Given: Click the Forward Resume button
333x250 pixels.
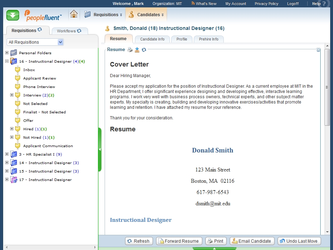Looking at the screenshot, I should point(179,241).
